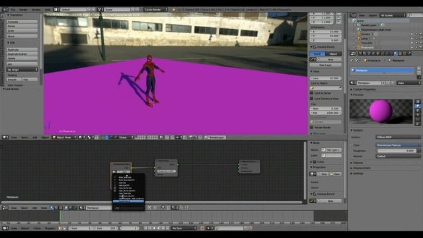Expand Volume panel in material properties

click(357, 163)
